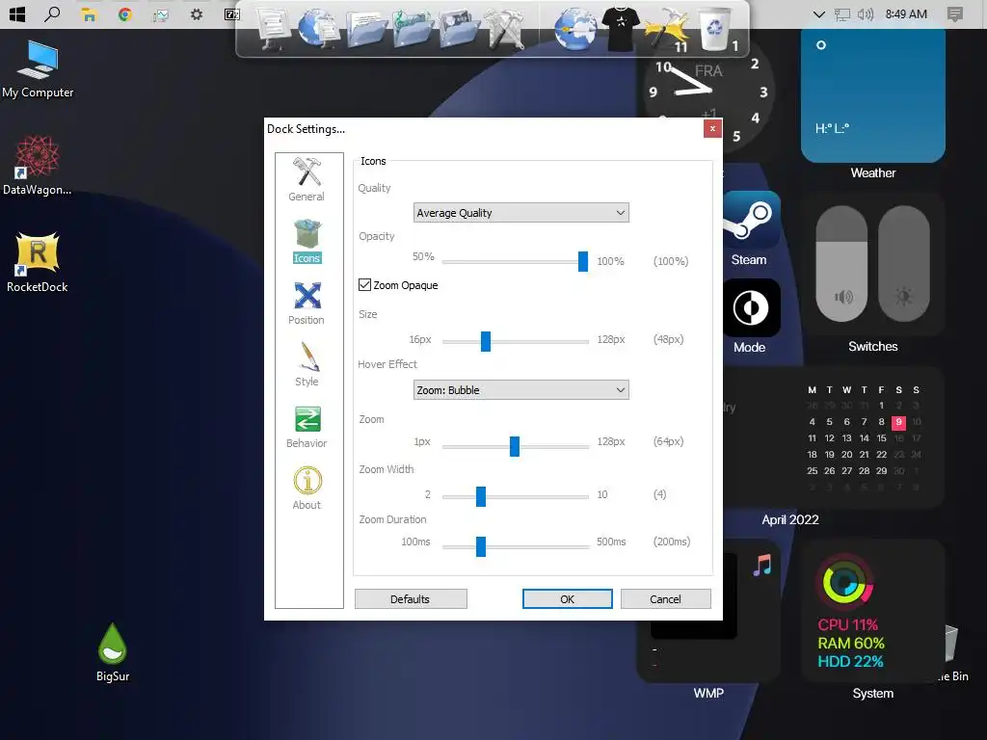The height and width of the screenshot is (740, 987).
Task: Open Windows Start menu
Action: click(x=17, y=13)
